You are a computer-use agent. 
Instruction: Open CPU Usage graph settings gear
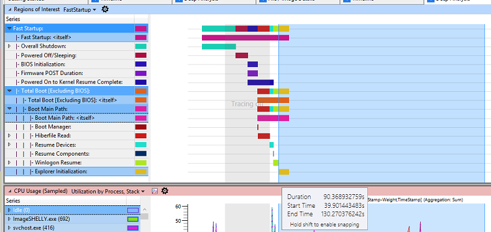pos(165,190)
